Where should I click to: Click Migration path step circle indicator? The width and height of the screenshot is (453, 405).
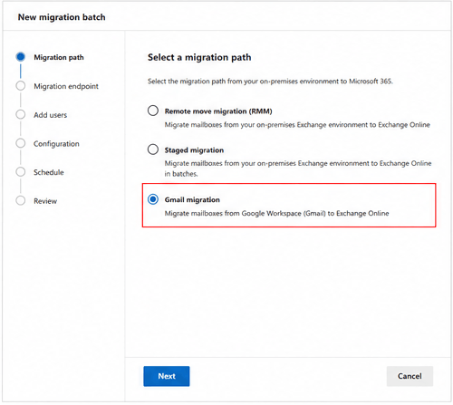tap(21, 57)
